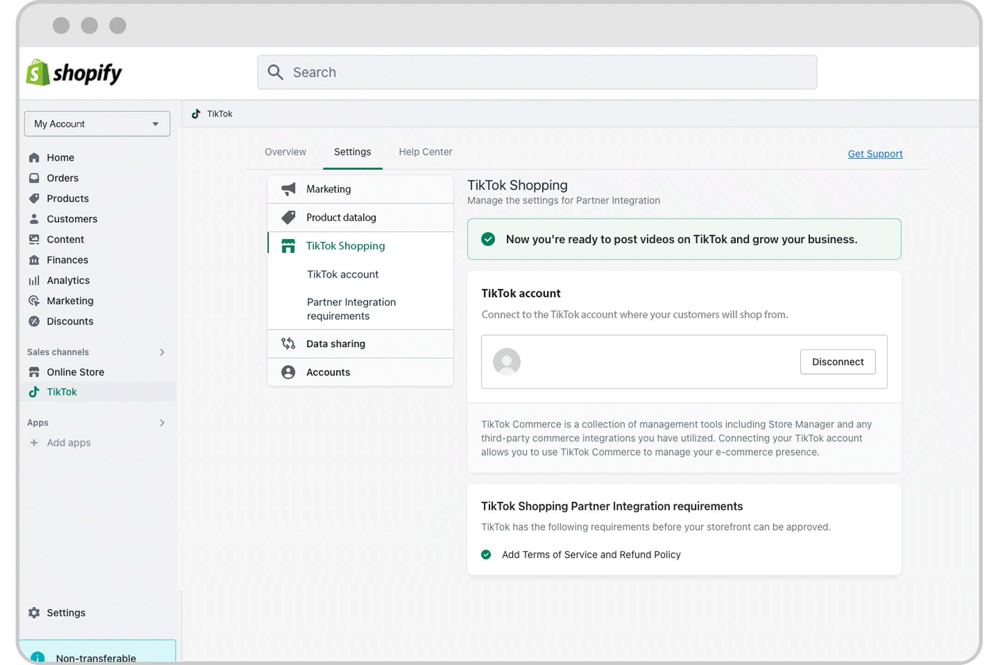Click the TikTok Shopping storefront icon

coord(289,246)
